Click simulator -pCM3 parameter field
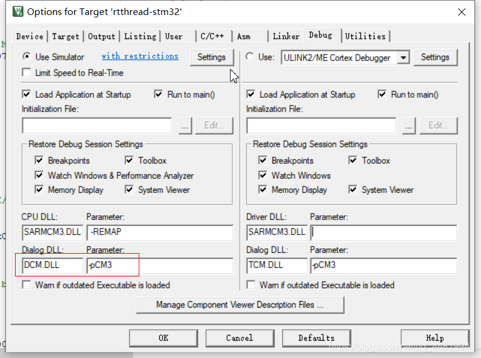This screenshot has height=358, width=481. click(160, 266)
